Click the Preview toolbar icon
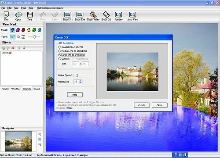220x158 pixels. (x=118, y=14)
